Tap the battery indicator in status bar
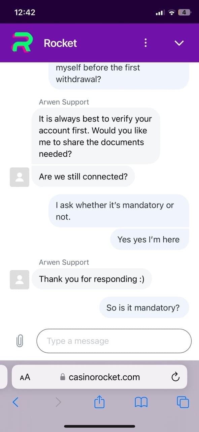 click(185, 12)
